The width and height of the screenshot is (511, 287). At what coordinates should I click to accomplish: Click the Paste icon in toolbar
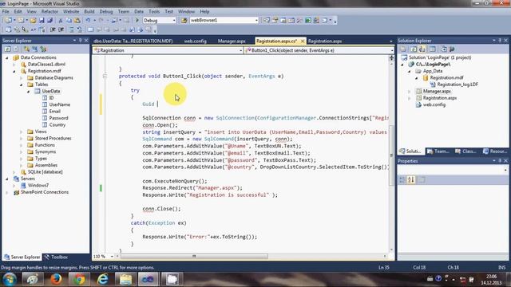click(77, 20)
